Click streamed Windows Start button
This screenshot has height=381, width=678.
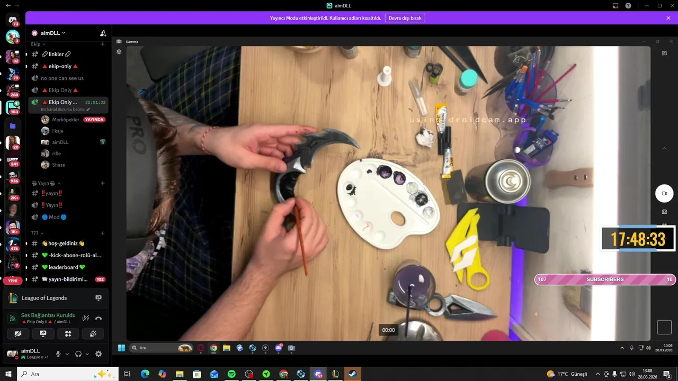pos(121,348)
